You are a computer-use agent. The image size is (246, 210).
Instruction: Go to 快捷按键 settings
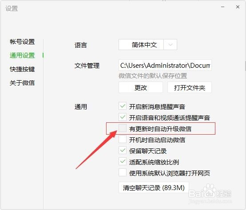pyautogui.click(x=22, y=69)
